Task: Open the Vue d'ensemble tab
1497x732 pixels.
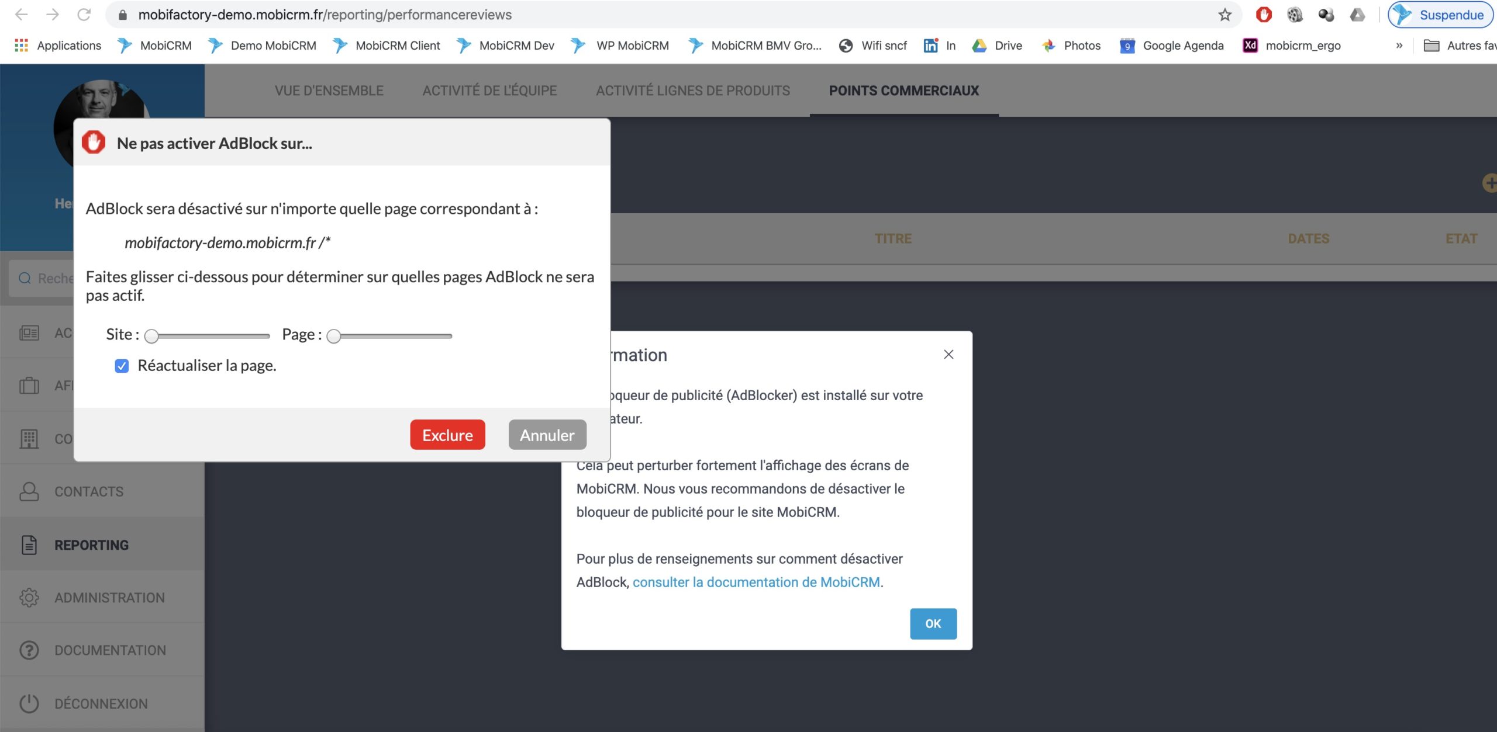Action: 329,91
